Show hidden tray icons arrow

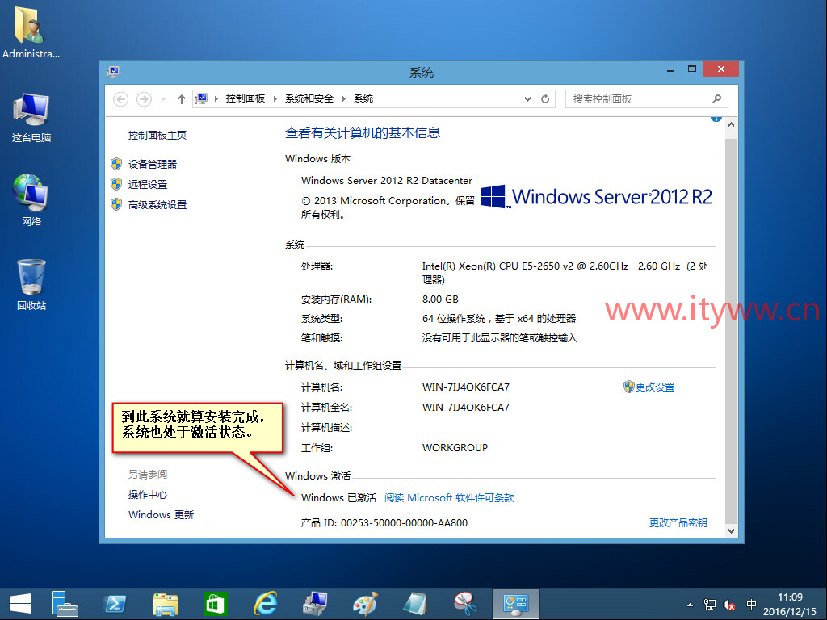tap(690, 605)
